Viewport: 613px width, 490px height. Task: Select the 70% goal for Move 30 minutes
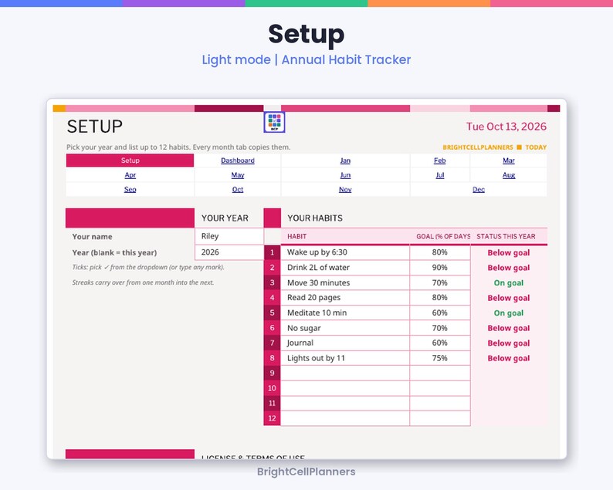point(440,283)
